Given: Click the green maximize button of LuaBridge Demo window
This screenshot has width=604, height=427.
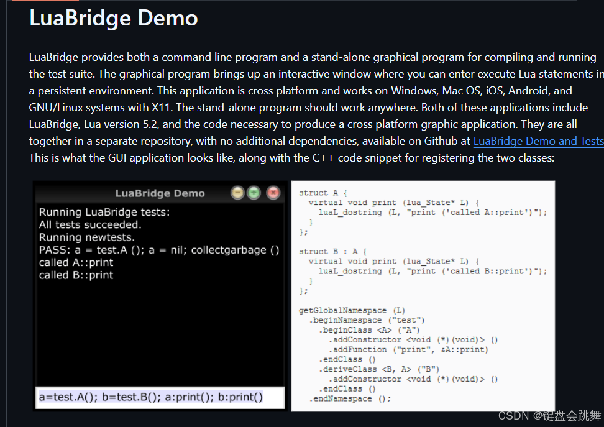Looking at the screenshot, I should (x=254, y=193).
